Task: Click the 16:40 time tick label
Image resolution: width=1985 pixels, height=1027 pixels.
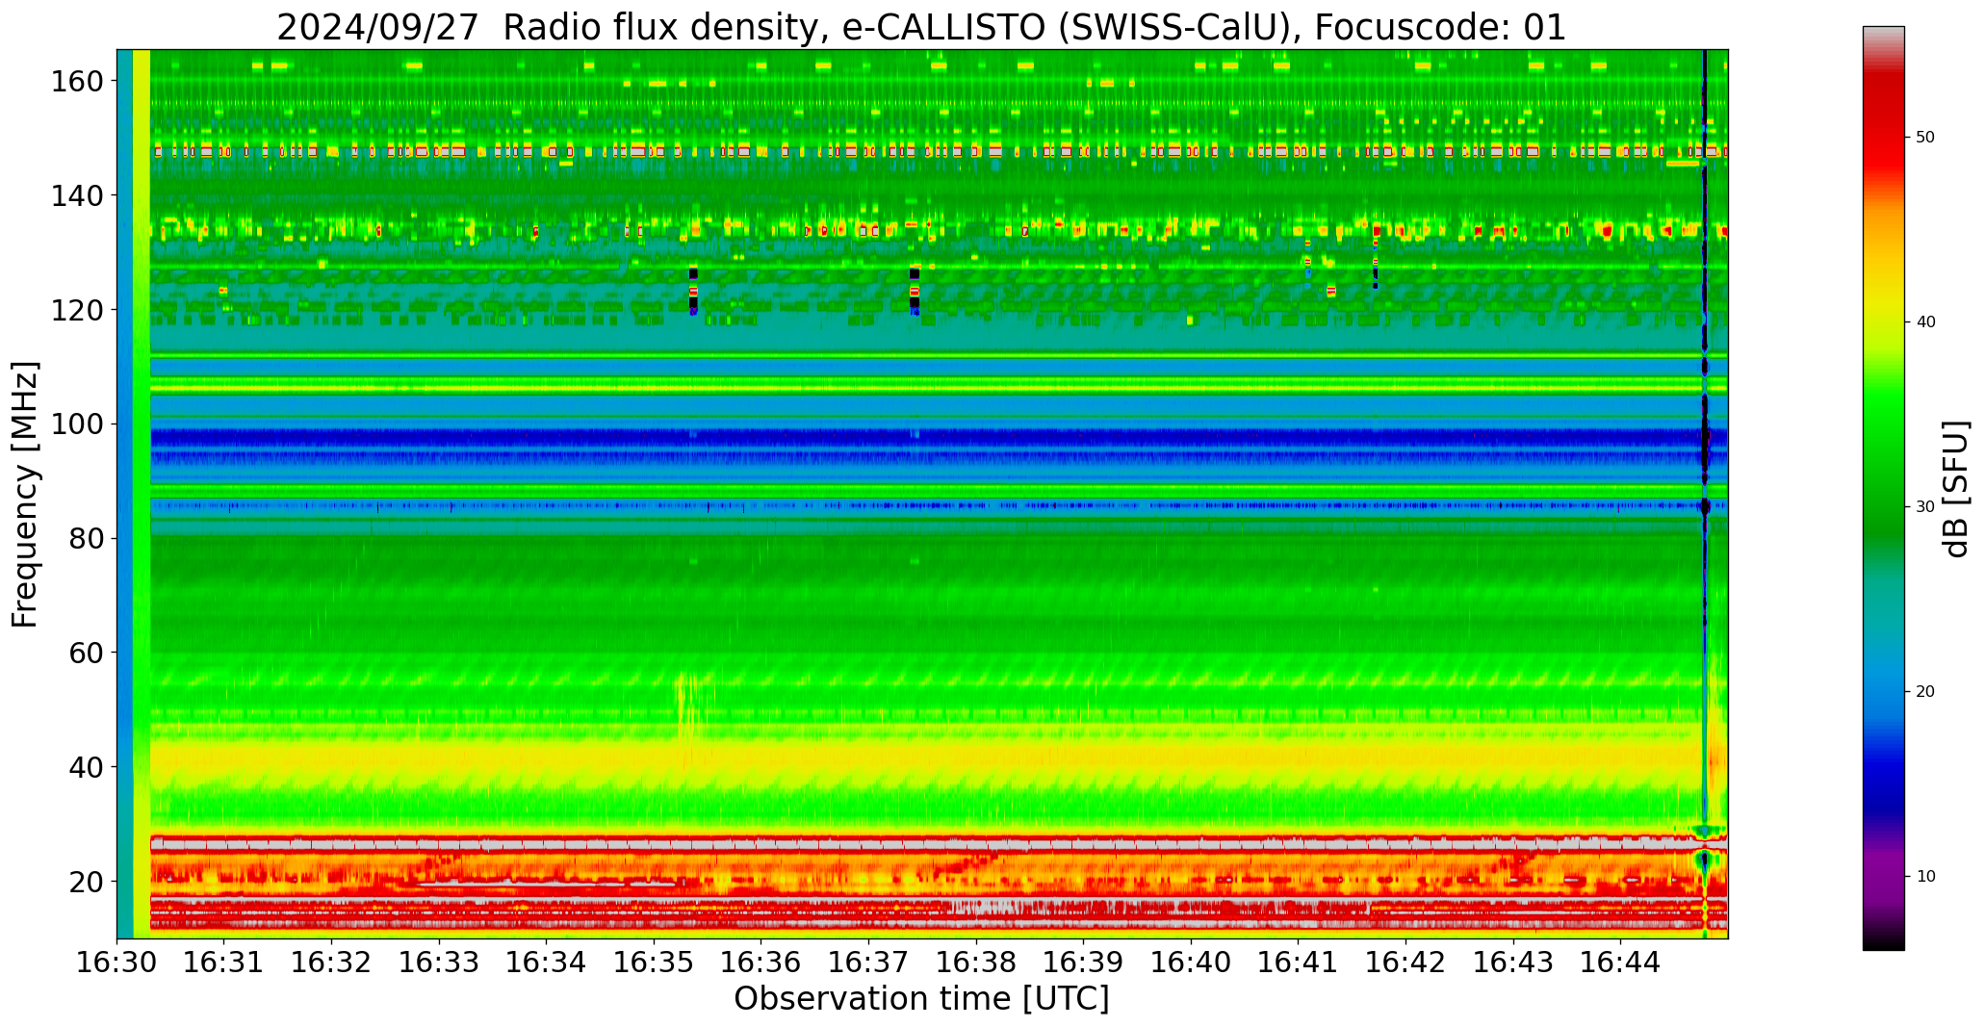Action: click(x=1191, y=962)
